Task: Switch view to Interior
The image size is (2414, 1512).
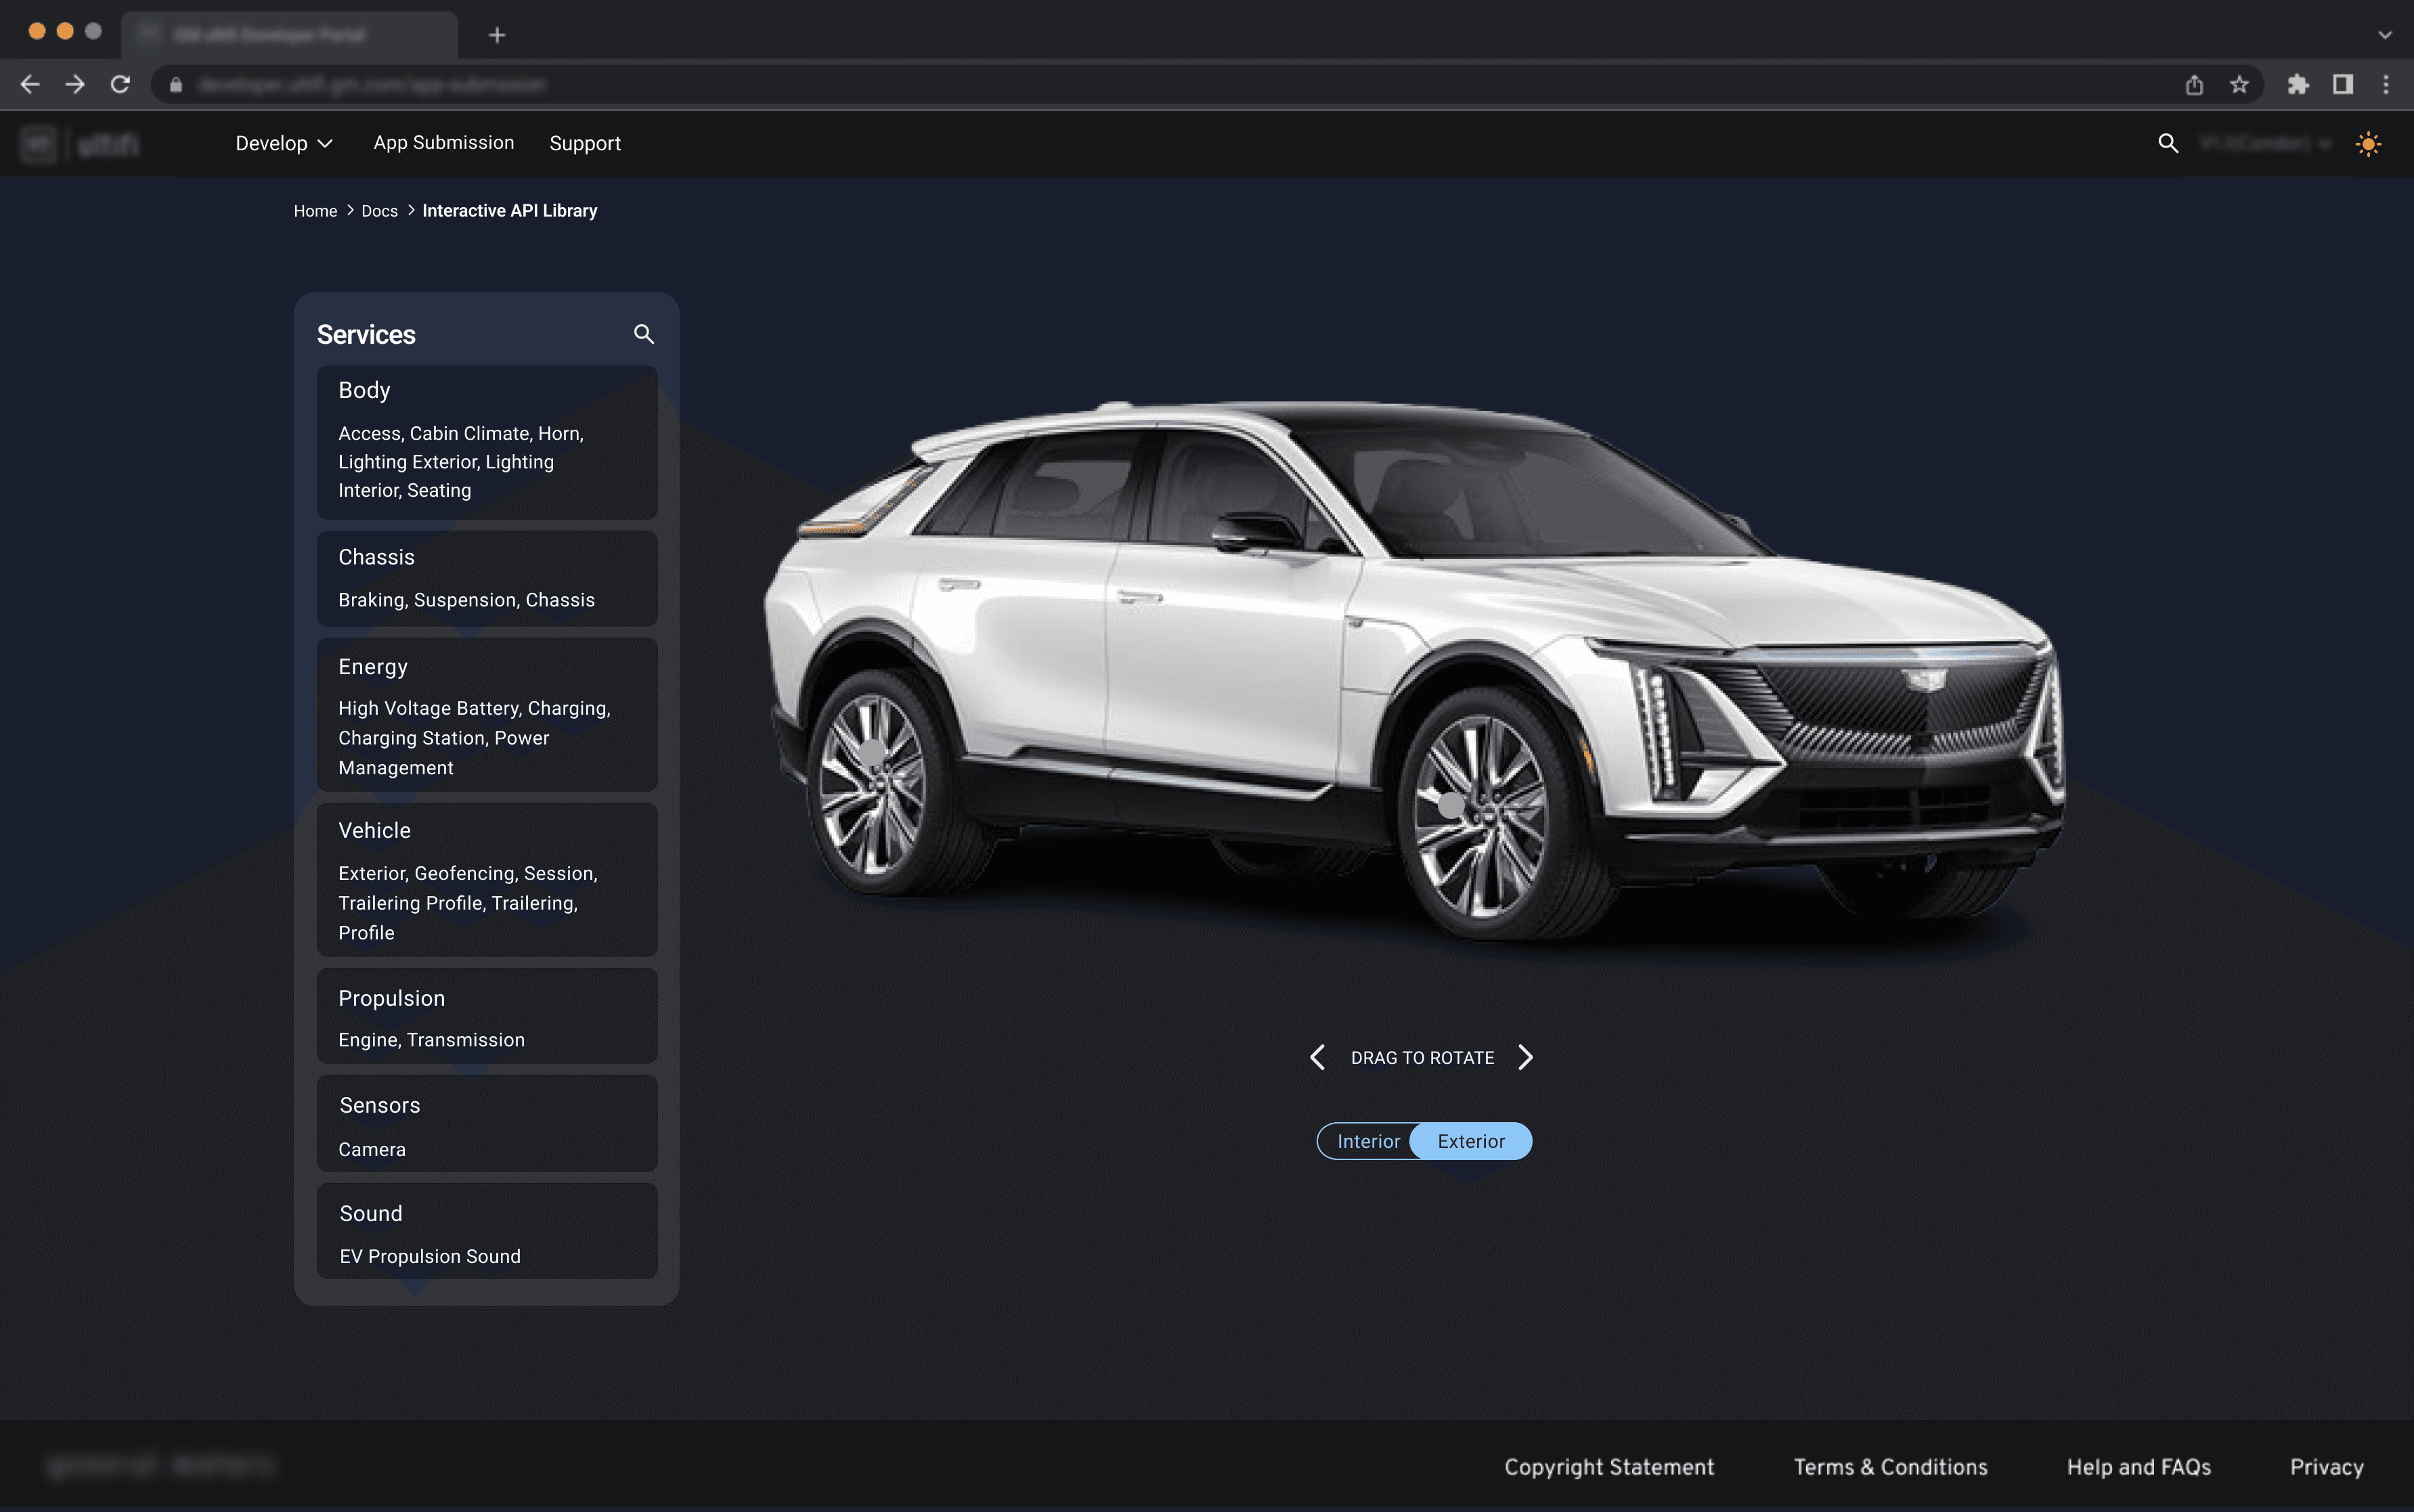Action: [1367, 1141]
